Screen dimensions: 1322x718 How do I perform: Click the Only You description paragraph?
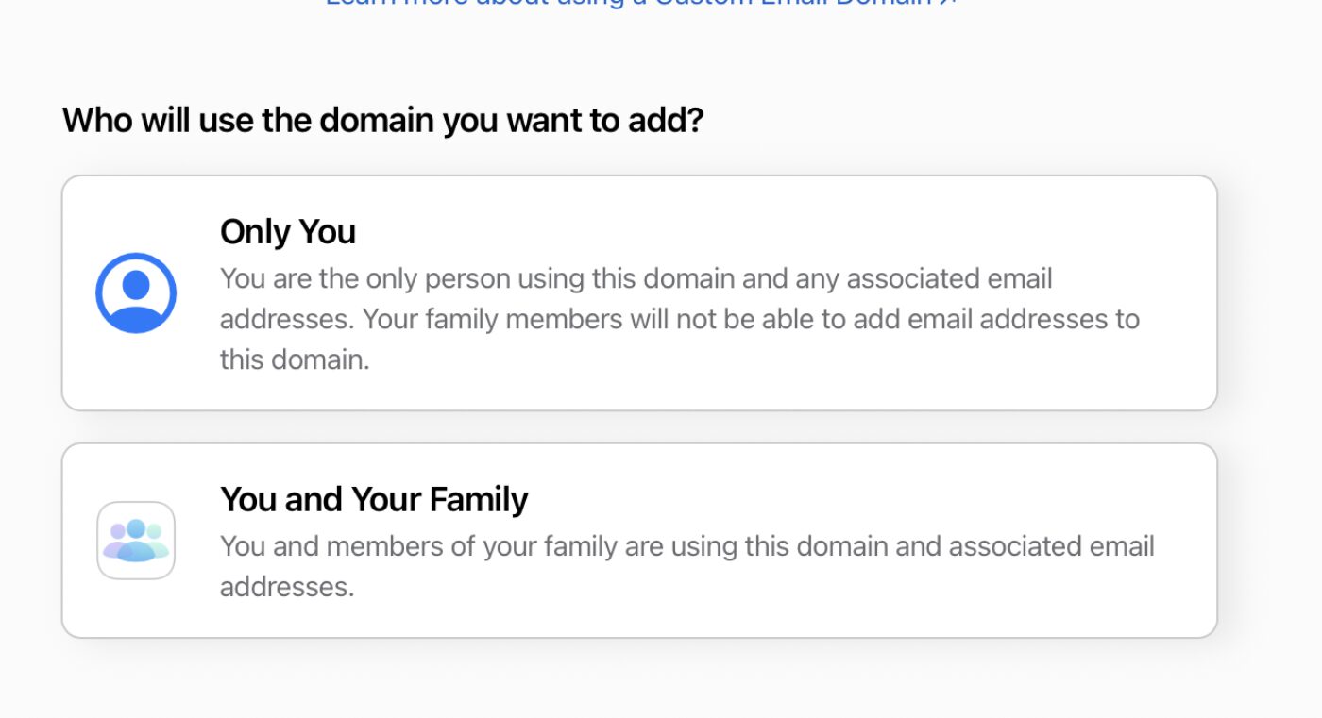click(x=680, y=319)
